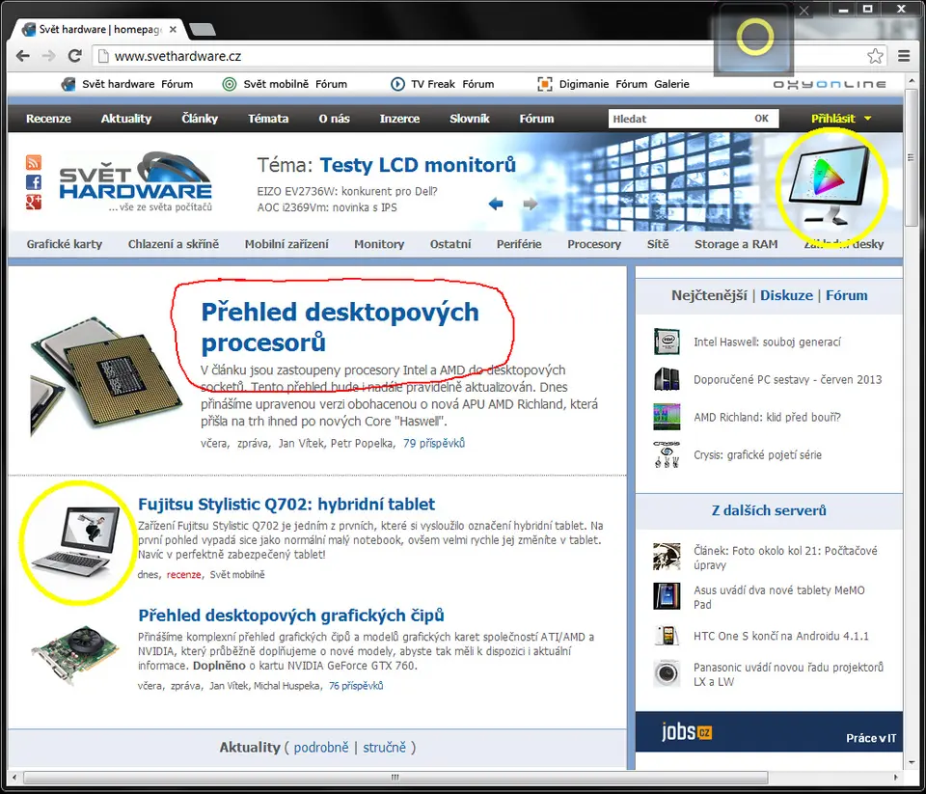Open the Facebook icon beside the logo
The image size is (926, 794).
click(34, 182)
